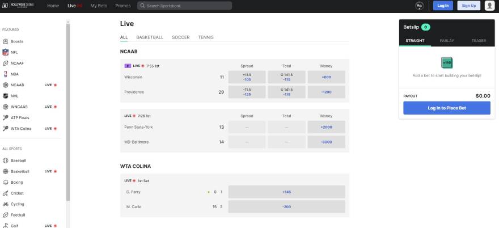
Task: Bet M. Carle moneyline -200
Action: click(x=286, y=206)
